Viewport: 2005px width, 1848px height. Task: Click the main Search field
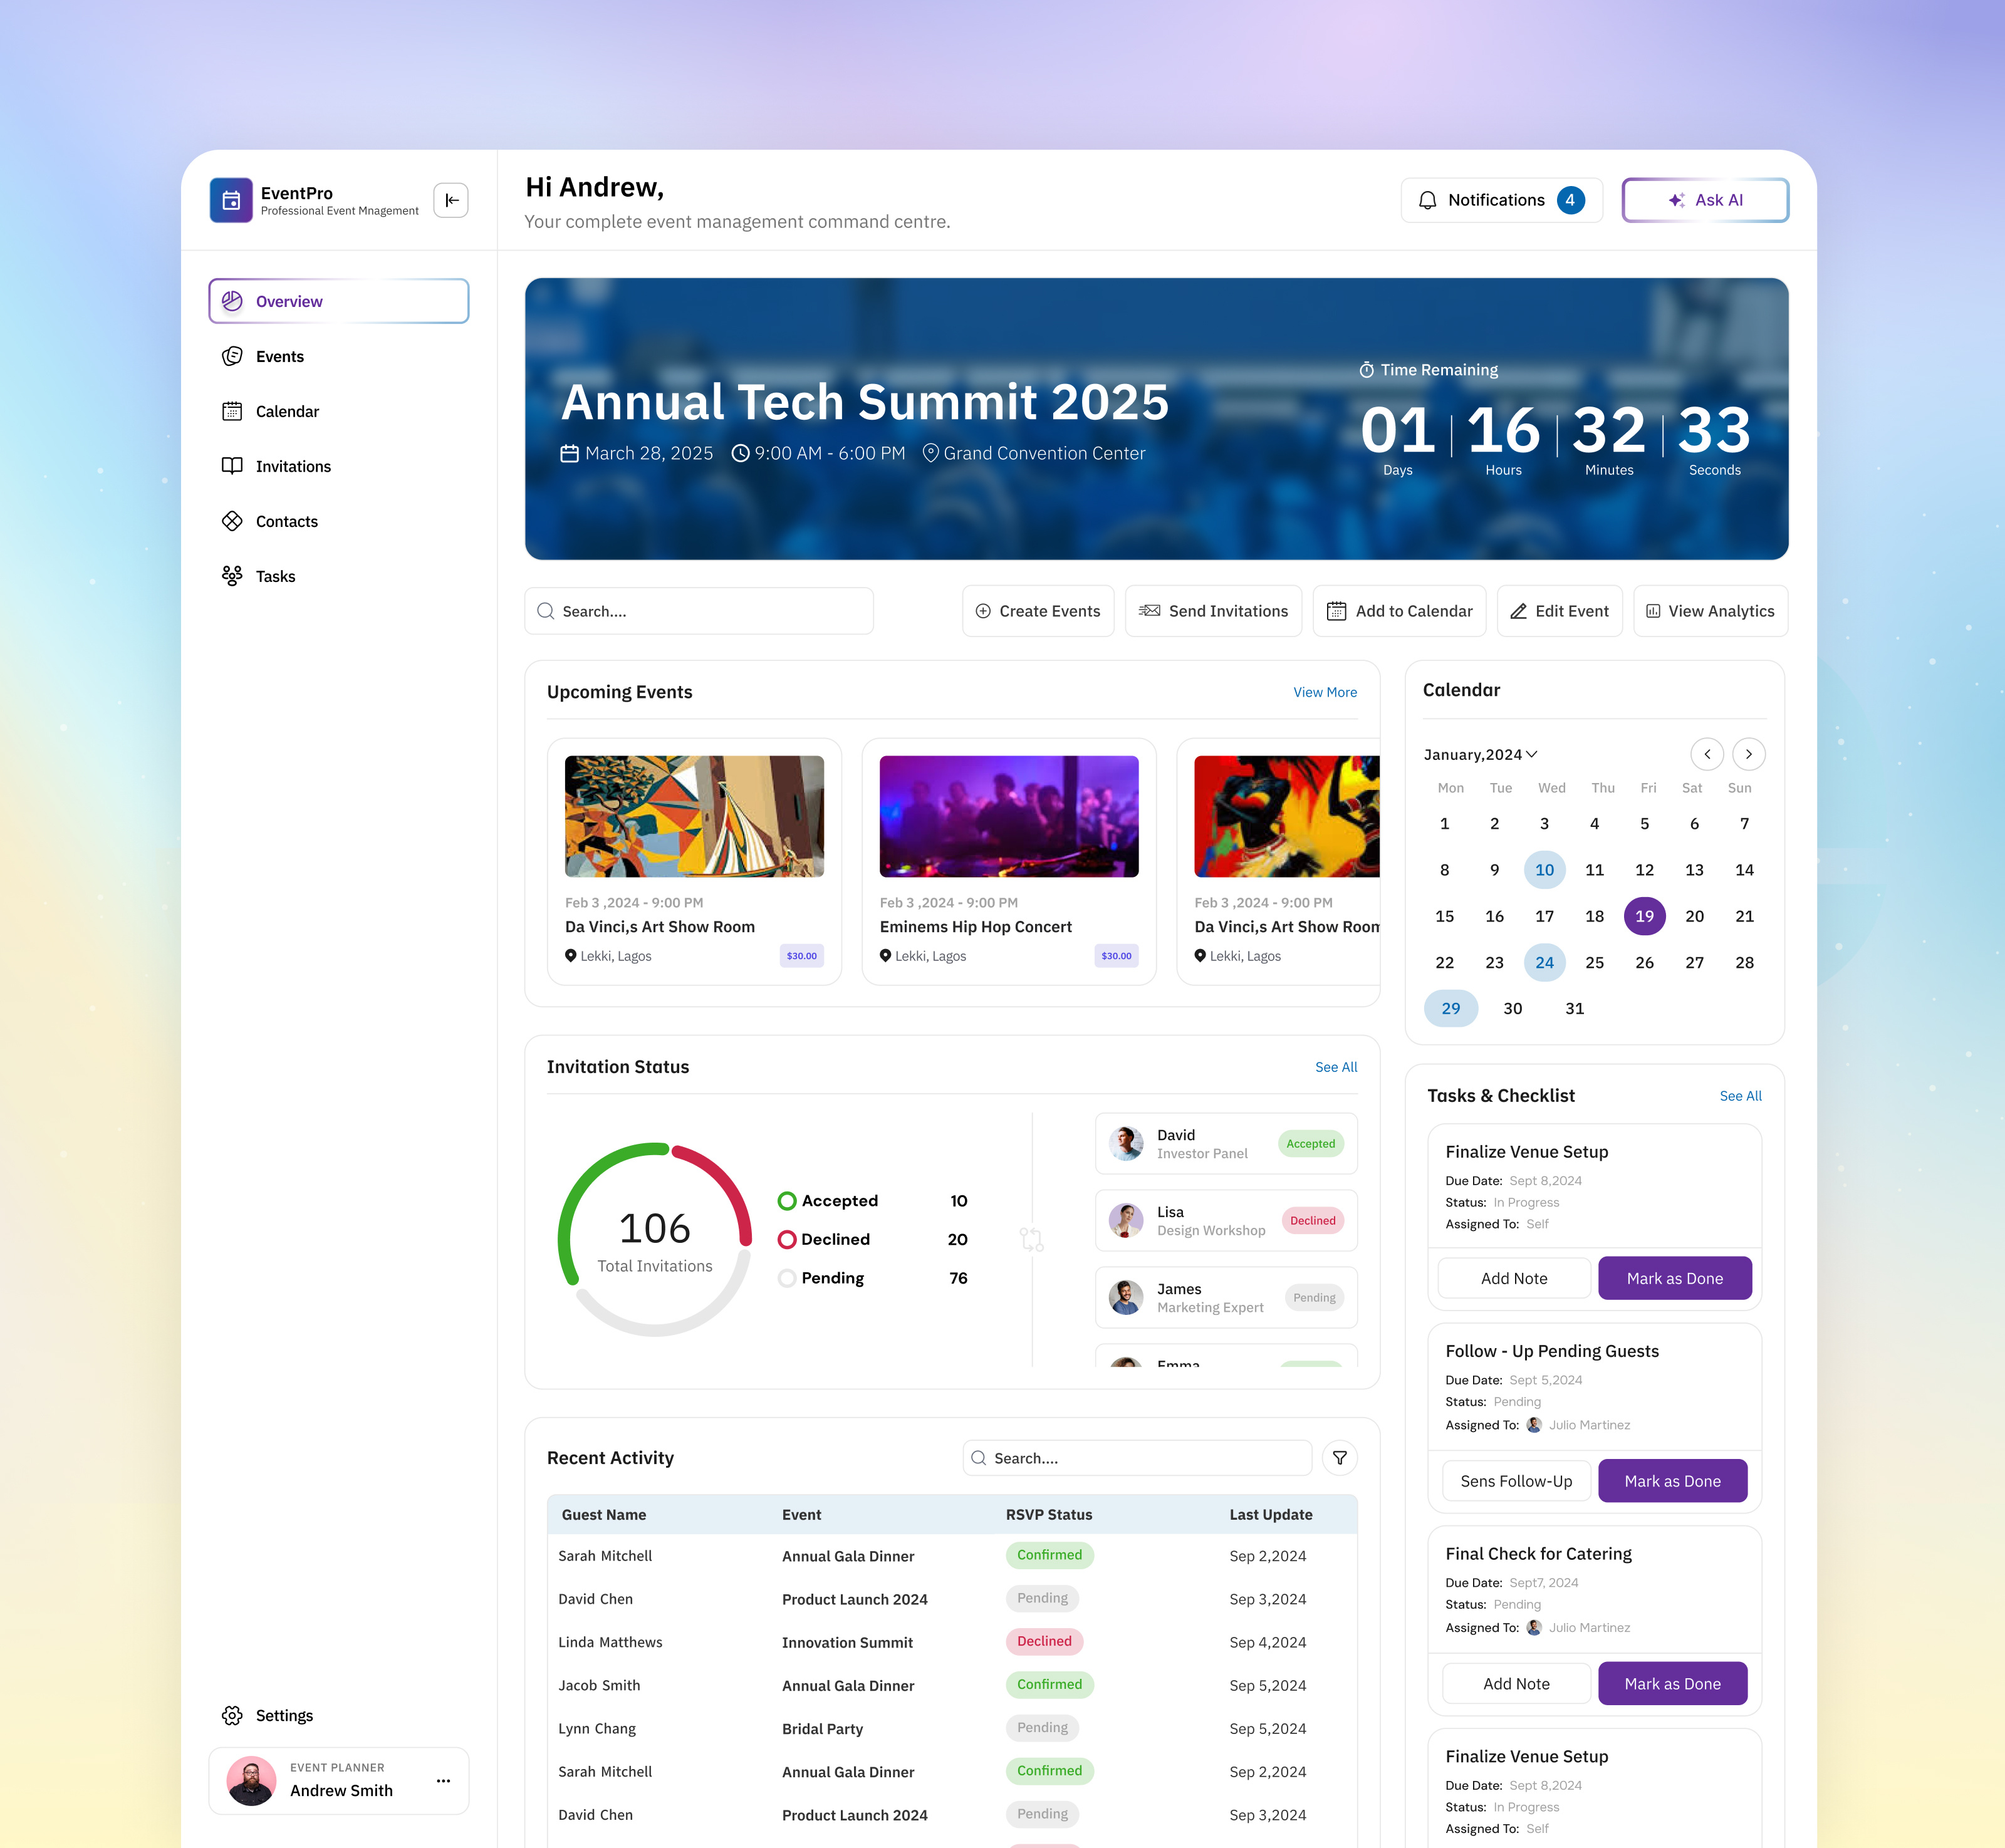tap(699, 611)
